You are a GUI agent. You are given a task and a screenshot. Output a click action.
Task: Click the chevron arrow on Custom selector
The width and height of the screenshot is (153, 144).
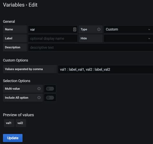point(149,30)
